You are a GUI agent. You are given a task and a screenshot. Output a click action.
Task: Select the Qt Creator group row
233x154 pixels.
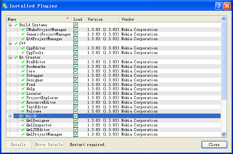114,57
